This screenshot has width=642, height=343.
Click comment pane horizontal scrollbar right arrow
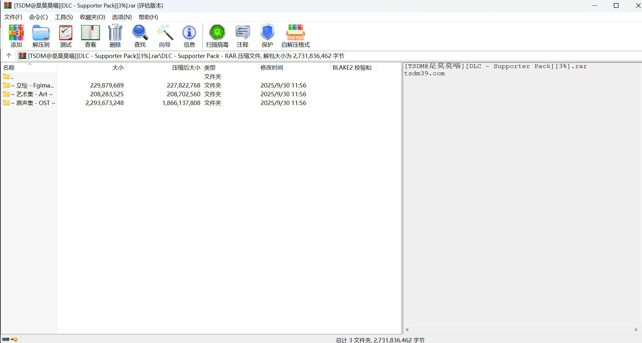pyautogui.click(x=636, y=330)
